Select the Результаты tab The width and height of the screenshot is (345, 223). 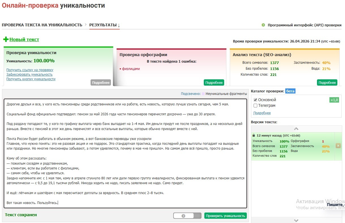[104, 25]
